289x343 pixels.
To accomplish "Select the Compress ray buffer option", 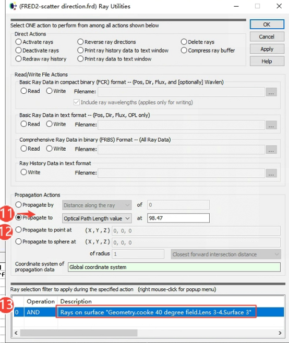I will tap(208, 51).
